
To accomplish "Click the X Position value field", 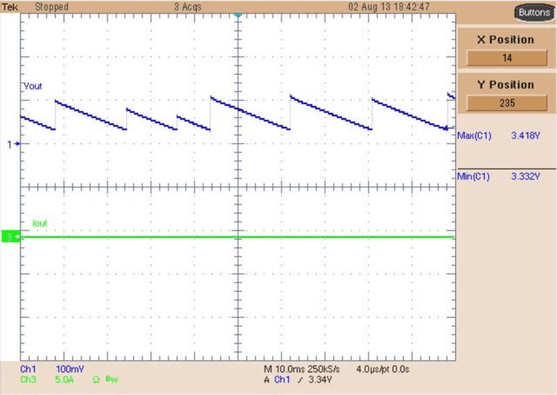I will click(506, 58).
